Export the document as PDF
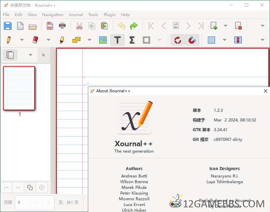The height and width of the screenshot is (212, 270). click(50, 26)
